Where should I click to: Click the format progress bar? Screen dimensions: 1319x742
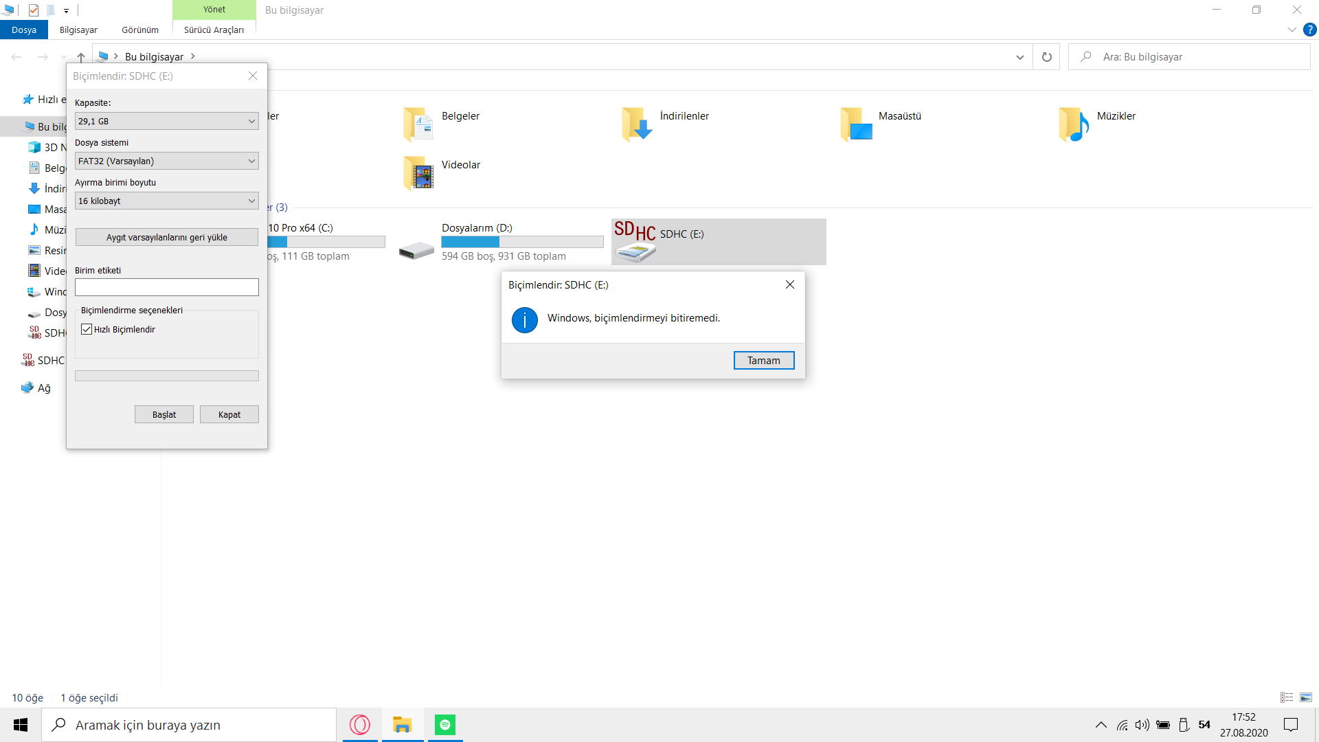(167, 376)
